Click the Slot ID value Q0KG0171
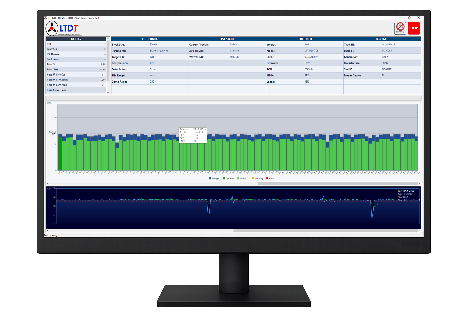Screen dimensions: 468x312 pyautogui.click(x=387, y=69)
